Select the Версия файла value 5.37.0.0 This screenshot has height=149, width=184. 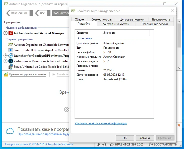[108, 52]
